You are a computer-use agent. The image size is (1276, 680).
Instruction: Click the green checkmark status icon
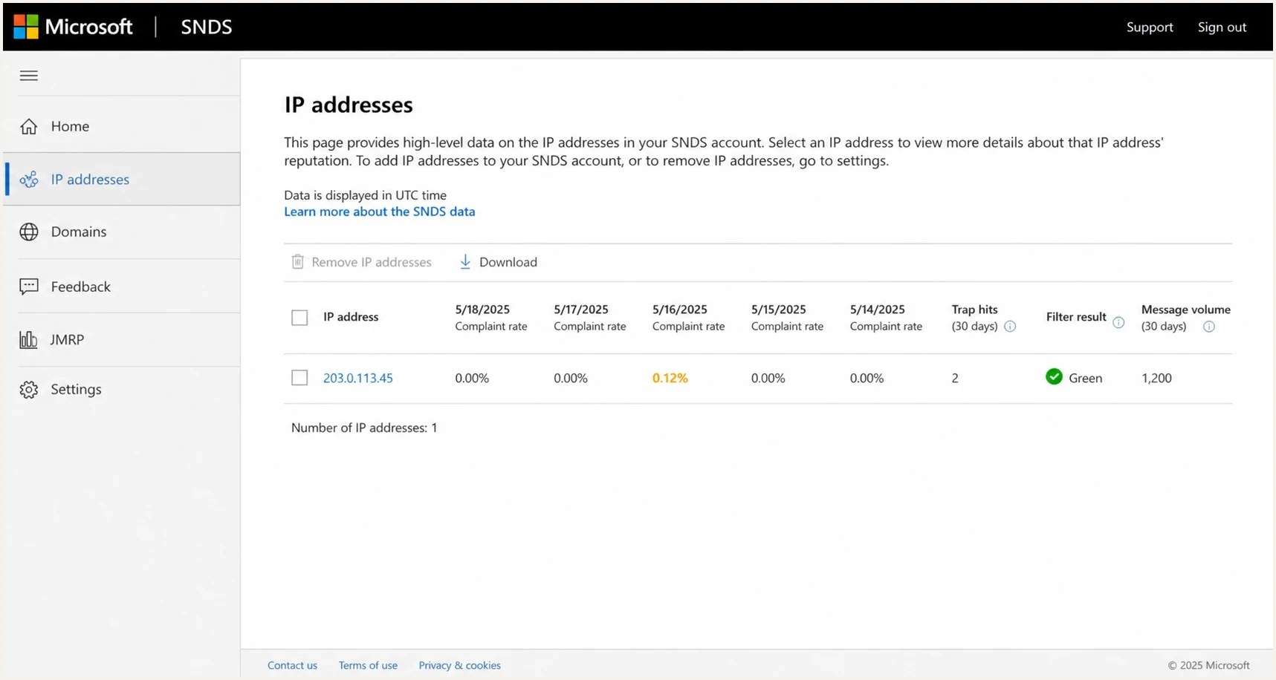point(1054,377)
